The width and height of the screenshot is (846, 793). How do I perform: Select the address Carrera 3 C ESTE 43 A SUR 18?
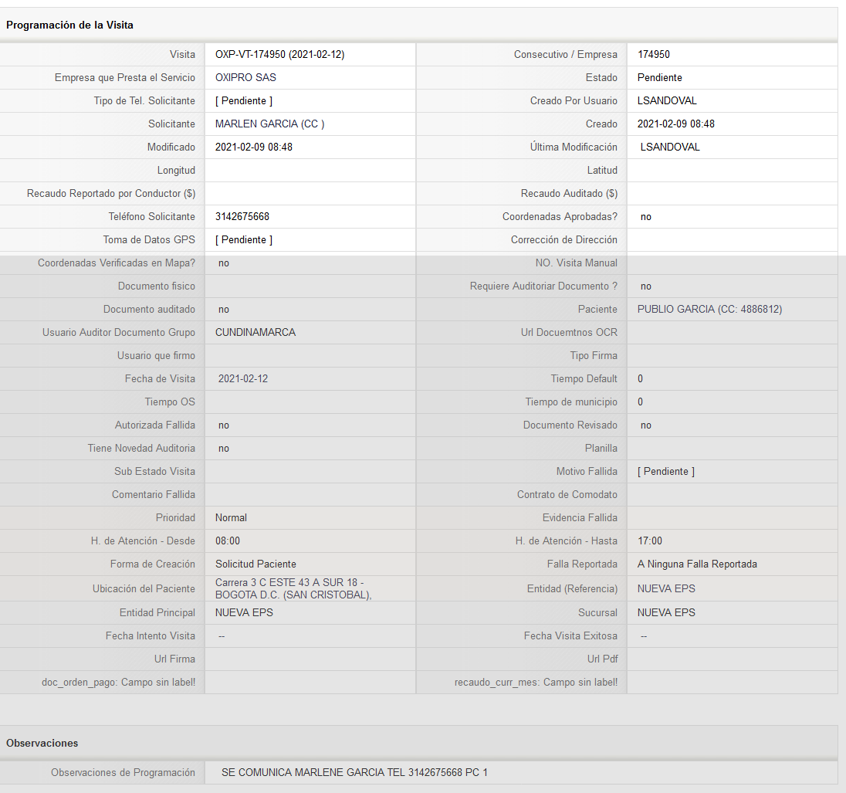(286, 584)
